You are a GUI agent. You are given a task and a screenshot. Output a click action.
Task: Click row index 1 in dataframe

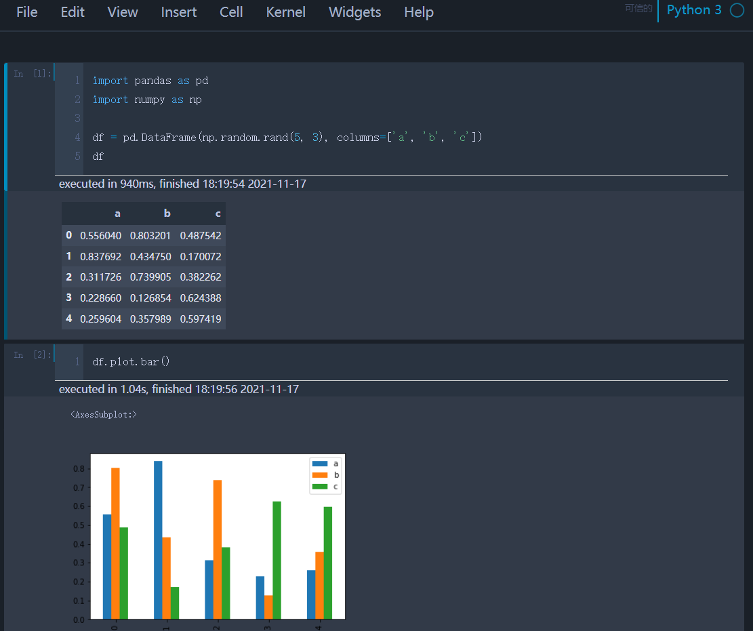68,256
